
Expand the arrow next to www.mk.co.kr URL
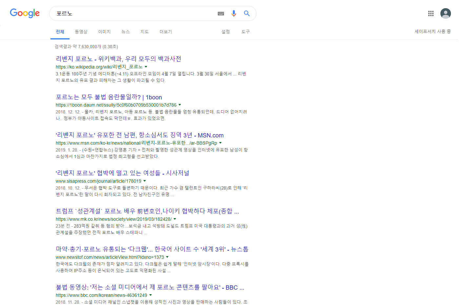point(175,219)
